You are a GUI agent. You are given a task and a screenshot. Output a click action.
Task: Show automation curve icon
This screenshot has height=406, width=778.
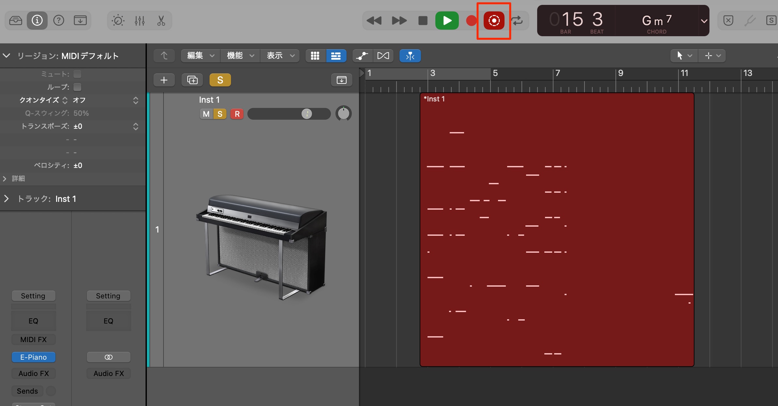click(x=362, y=56)
